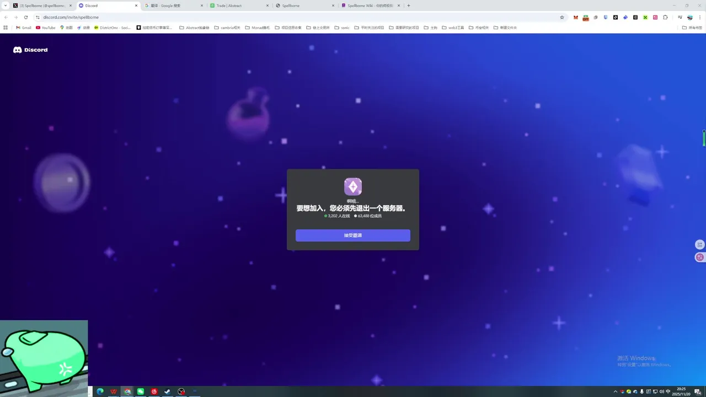
Task: Open NetEase Music from the taskbar
Action: point(154,391)
